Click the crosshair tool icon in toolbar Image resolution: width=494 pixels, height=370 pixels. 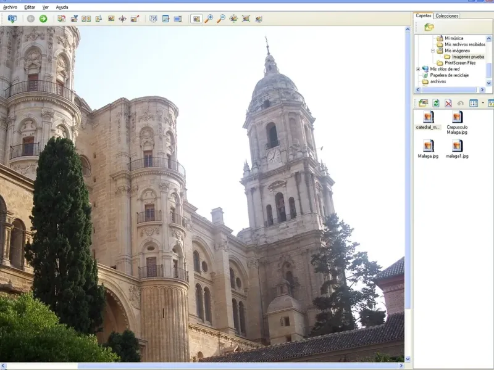coord(122,18)
